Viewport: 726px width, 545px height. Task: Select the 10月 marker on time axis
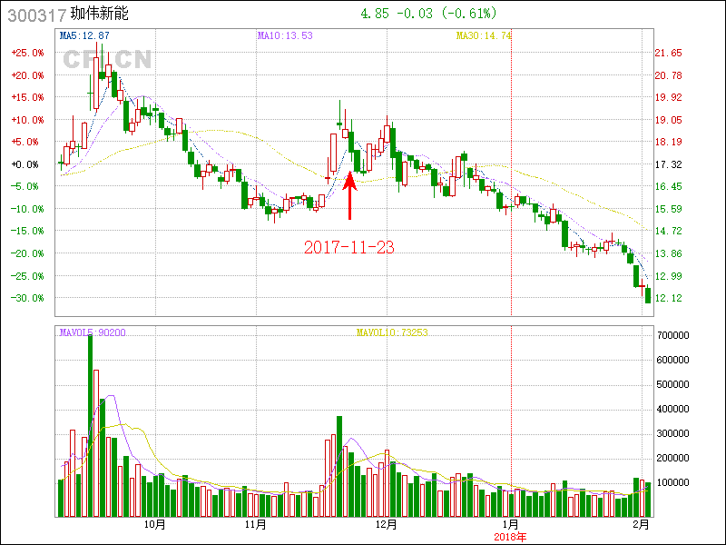click(155, 525)
